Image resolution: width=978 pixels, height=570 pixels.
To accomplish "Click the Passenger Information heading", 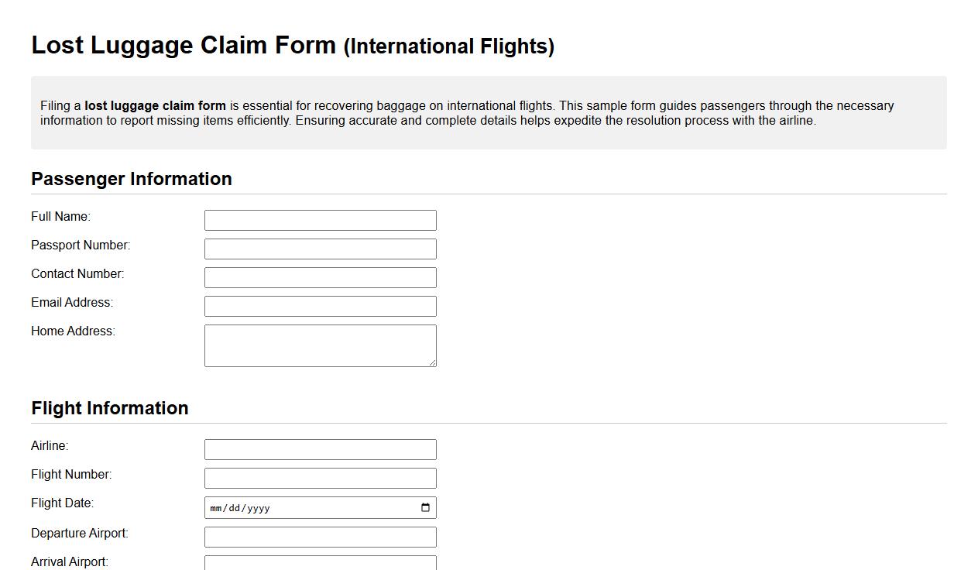I will click(132, 179).
